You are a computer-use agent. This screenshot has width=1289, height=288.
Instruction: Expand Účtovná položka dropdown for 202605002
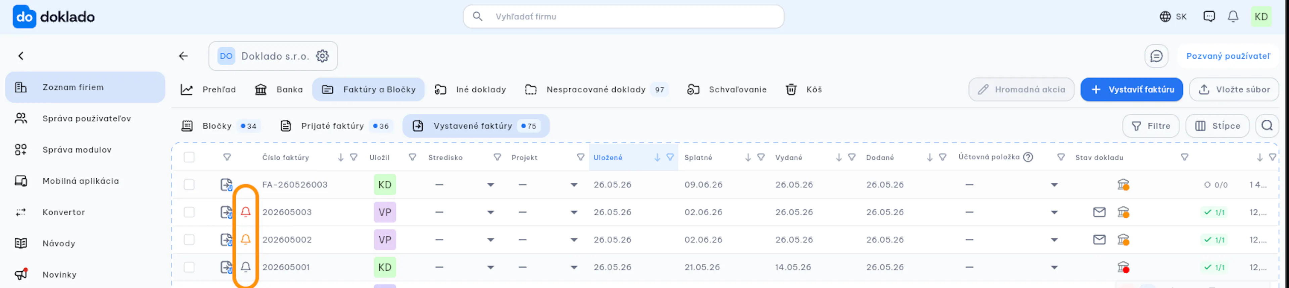(1054, 240)
